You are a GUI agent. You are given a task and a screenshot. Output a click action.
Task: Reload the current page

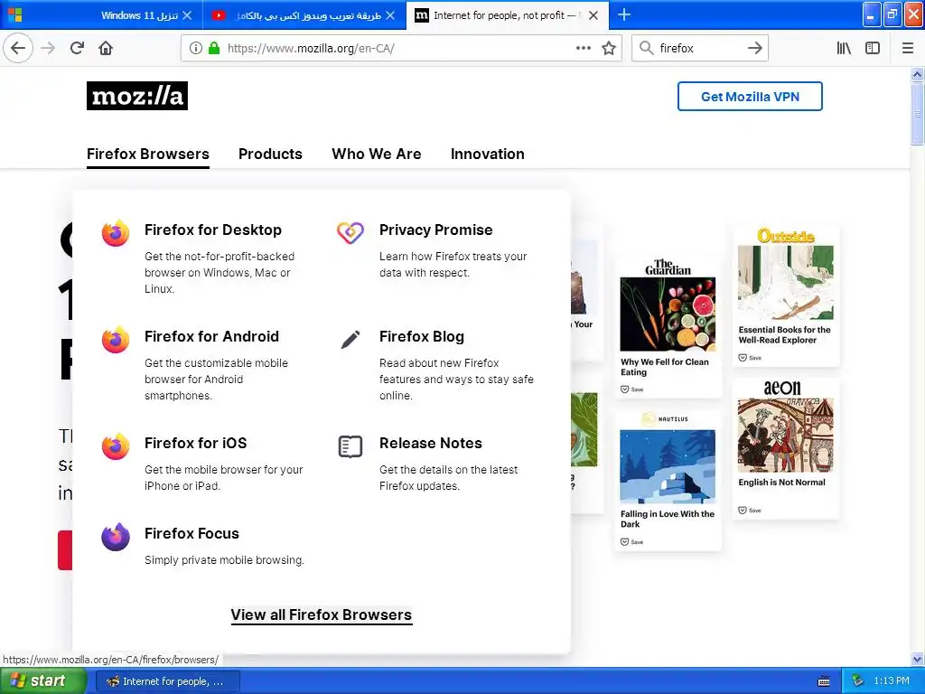pos(77,48)
